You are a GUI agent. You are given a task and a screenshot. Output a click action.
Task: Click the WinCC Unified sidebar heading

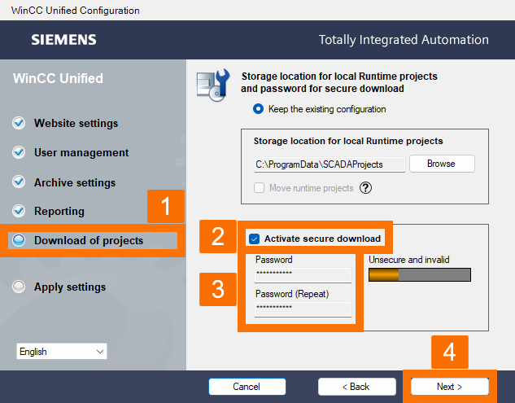[58, 78]
